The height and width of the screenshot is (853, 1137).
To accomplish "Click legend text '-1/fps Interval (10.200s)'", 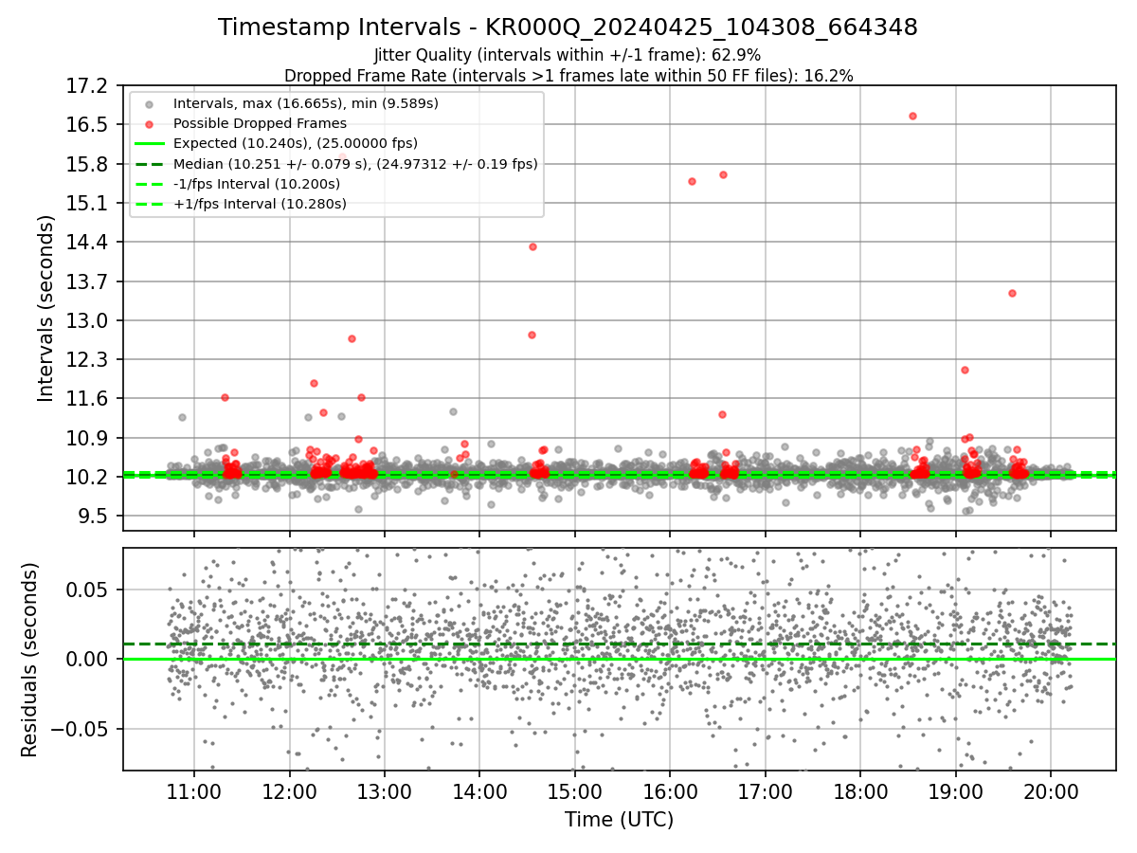I will (x=257, y=184).
